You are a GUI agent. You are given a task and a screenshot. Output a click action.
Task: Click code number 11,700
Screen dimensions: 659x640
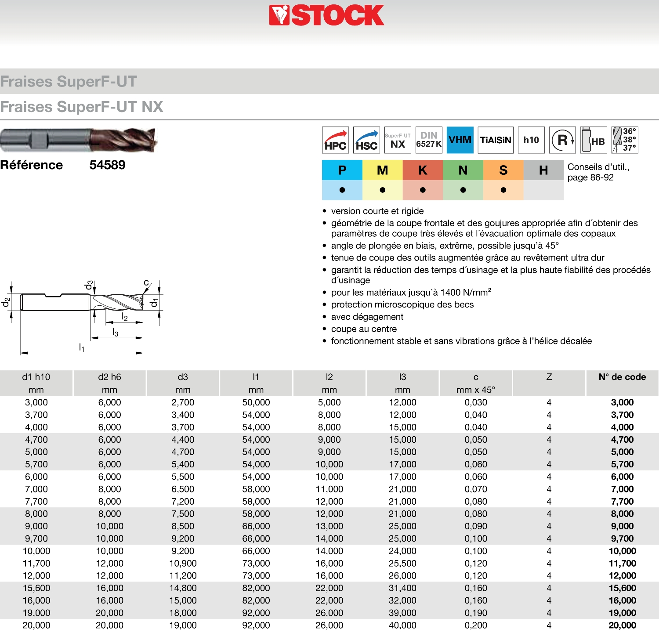622,563
